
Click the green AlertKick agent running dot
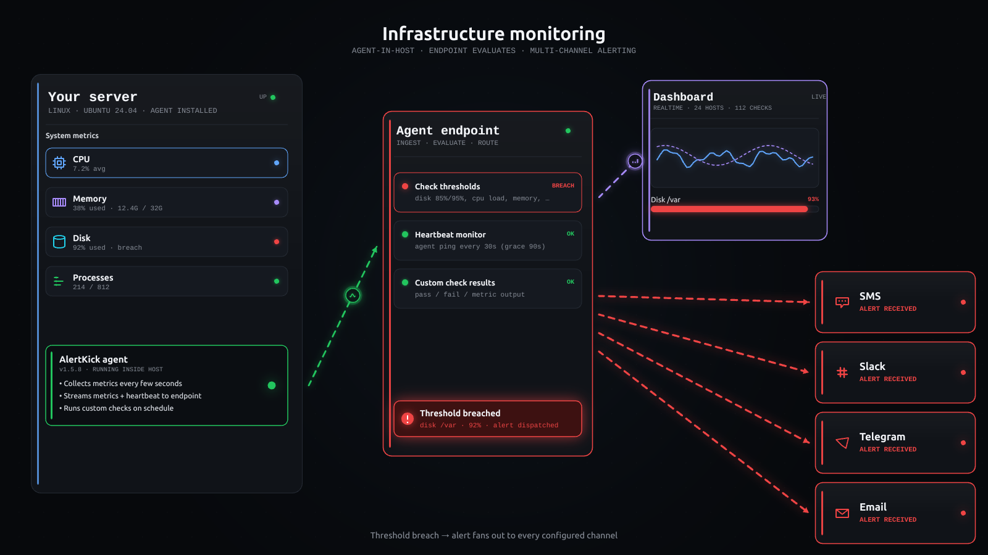[272, 385]
